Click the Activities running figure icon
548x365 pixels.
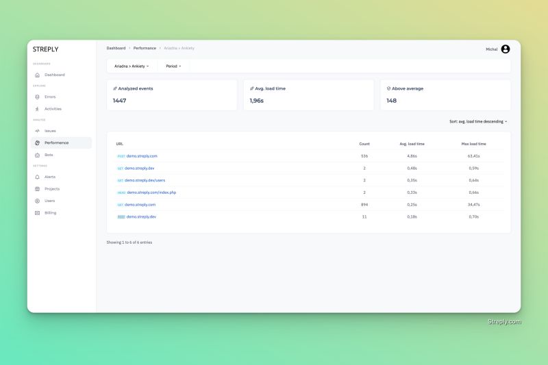click(x=38, y=109)
